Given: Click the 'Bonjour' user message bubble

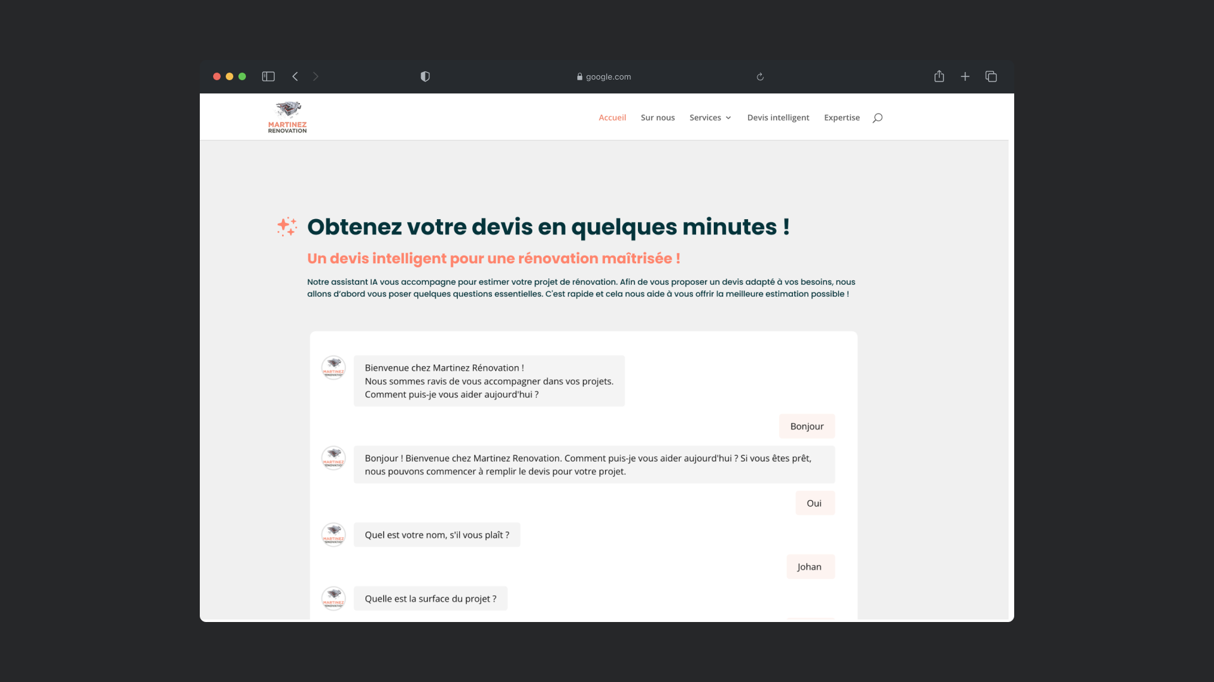Looking at the screenshot, I should click(x=807, y=426).
